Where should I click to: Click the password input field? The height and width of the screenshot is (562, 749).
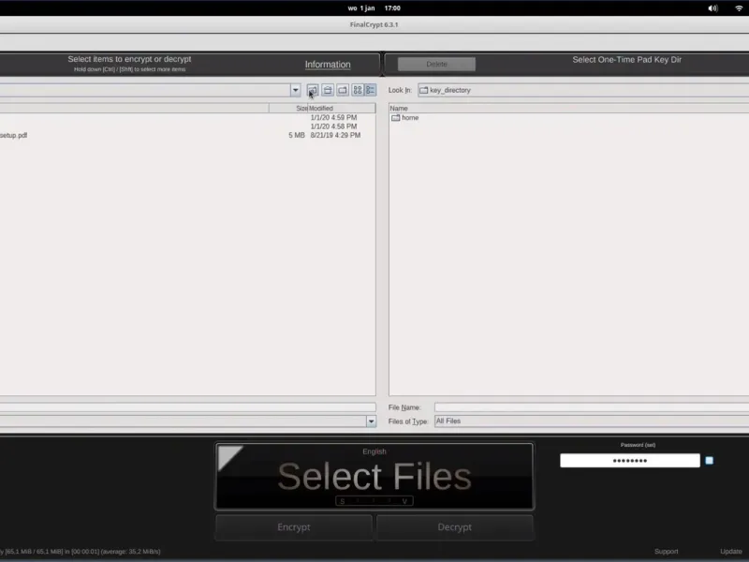pos(630,461)
